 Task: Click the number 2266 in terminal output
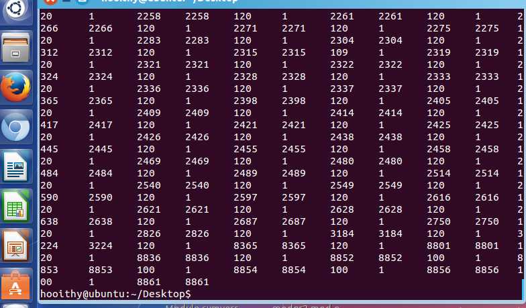click(101, 28)
